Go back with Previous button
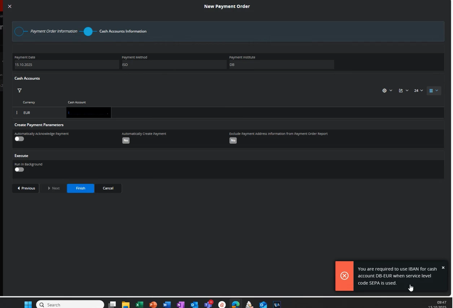453x308 pixels. pyautogui.click(x=26, y=188)
